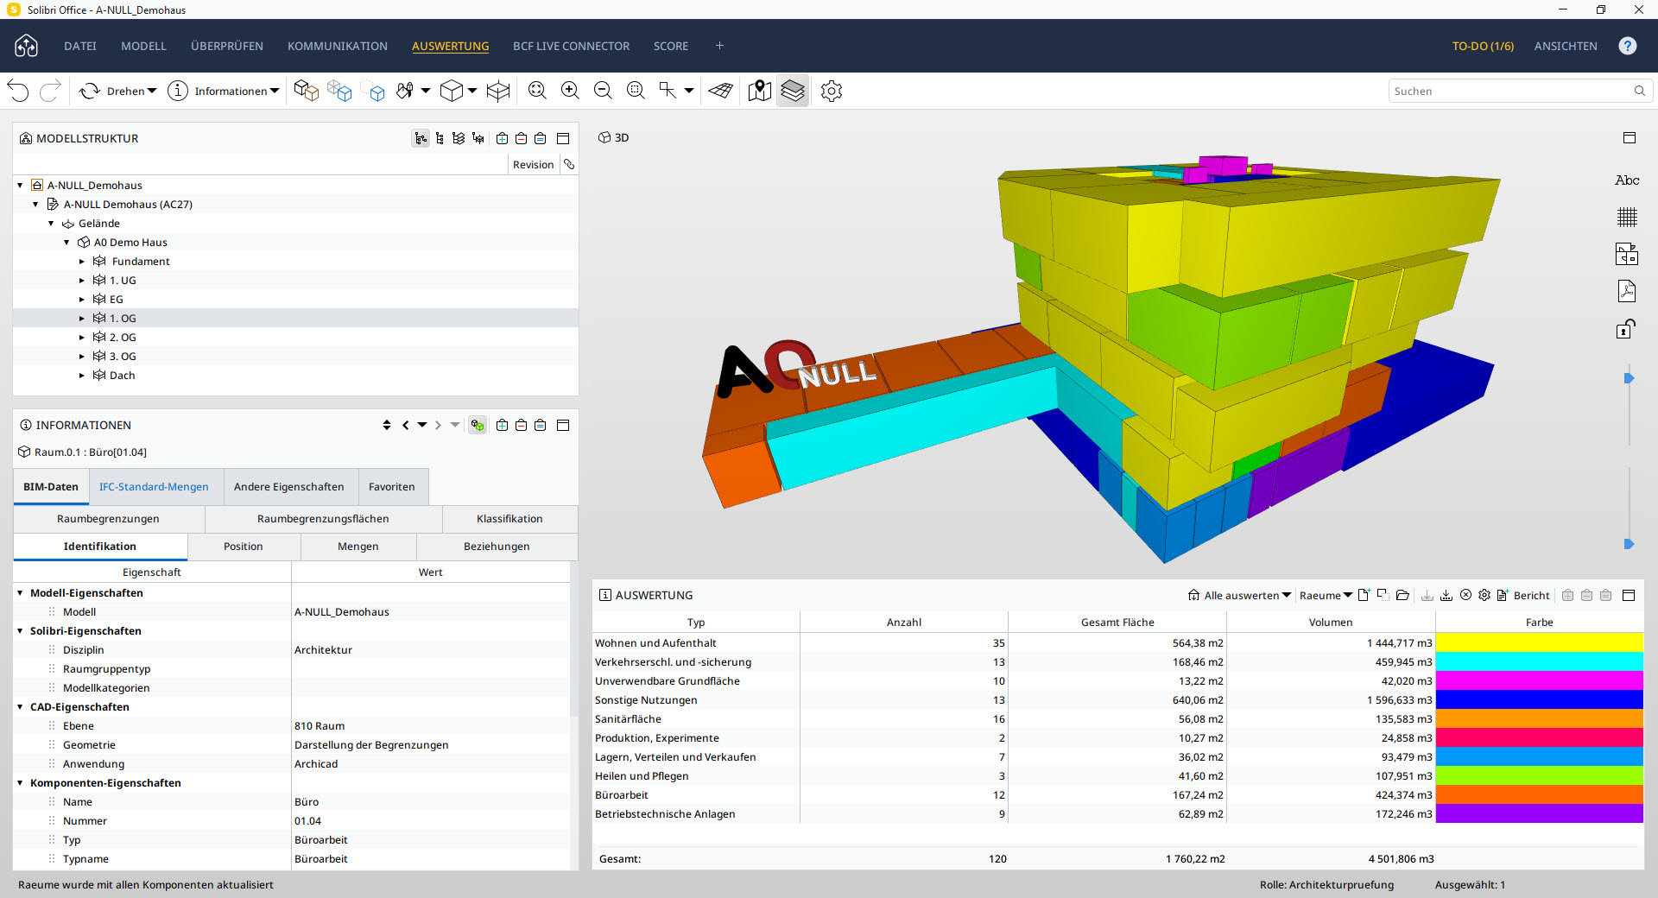
Task: Click the zoom in magnifier icon
Action: 570,91
